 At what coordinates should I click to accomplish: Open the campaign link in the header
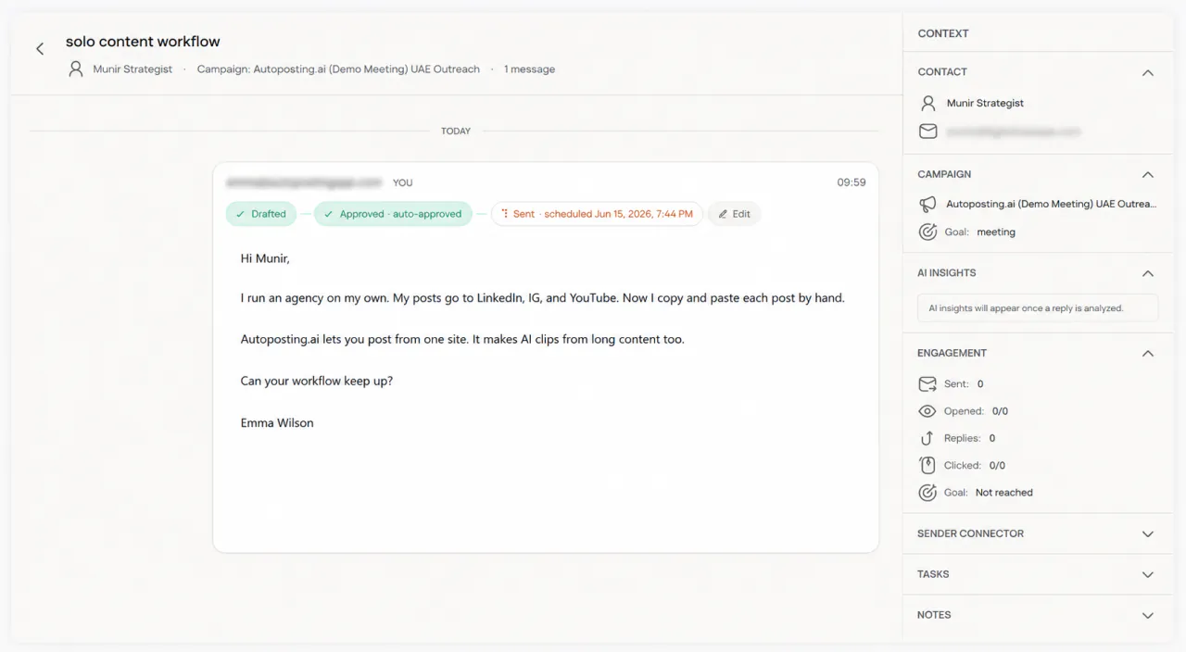[x=338, y=69]
